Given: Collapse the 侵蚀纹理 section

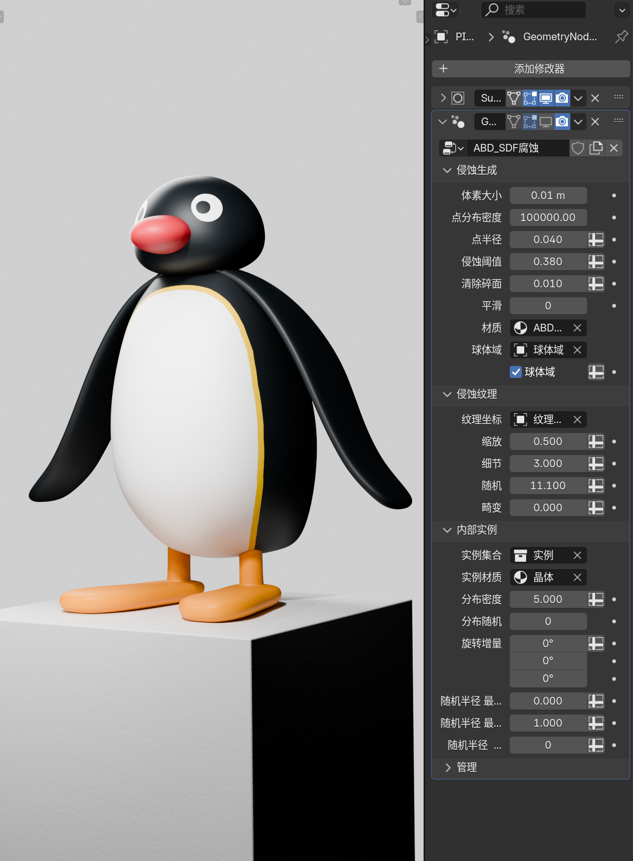Looking at the screenshot, I should (447, 394).
